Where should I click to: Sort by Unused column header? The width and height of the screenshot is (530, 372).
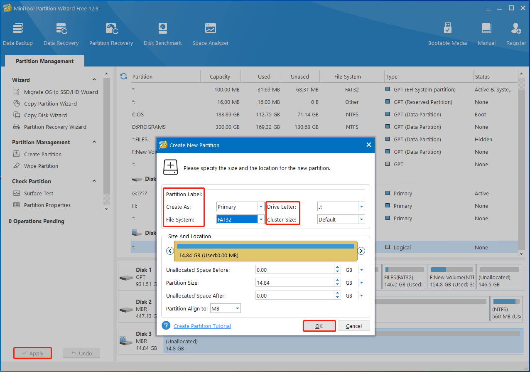300,76
